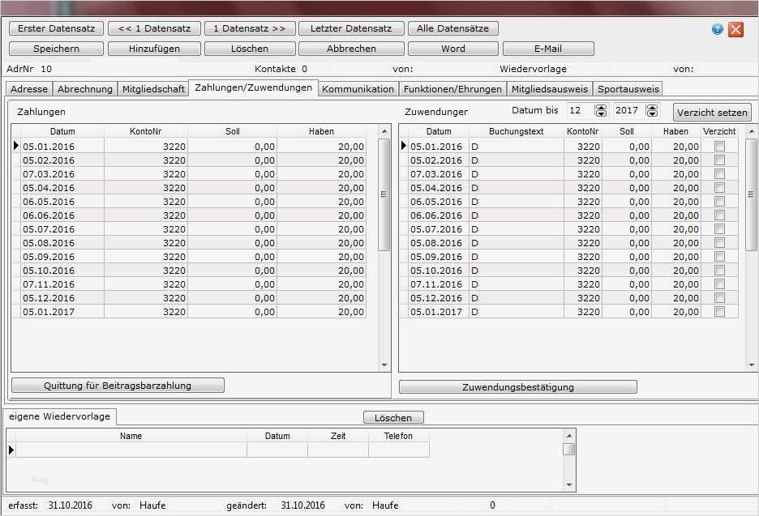
Task: Click the Word export button
Action: (x=452, y=49)
